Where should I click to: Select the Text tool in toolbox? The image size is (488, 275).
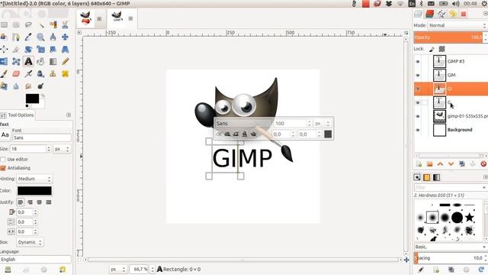click(28, 61)
